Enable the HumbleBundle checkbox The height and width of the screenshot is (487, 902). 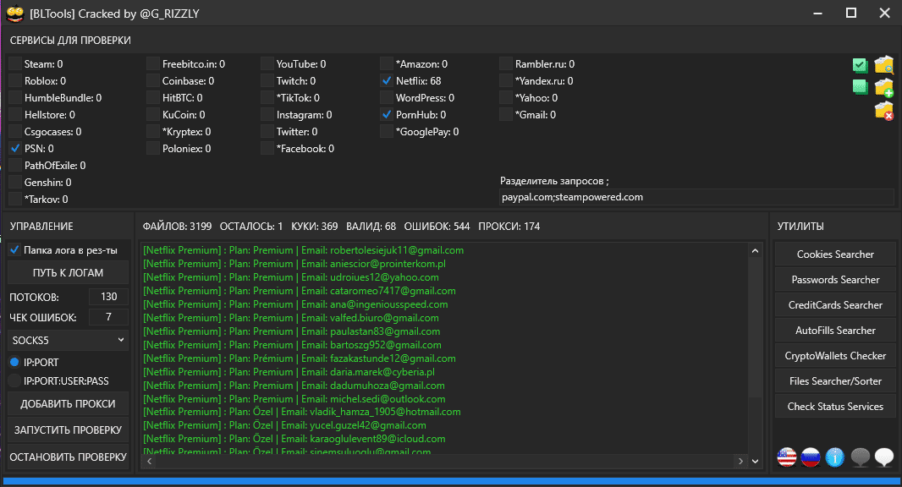pyautogui.click(x=15, y=98)
